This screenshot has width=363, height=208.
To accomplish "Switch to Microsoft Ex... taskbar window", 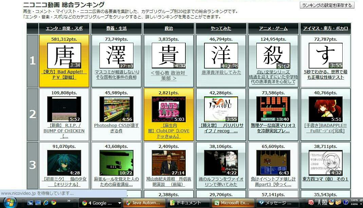I will click(x=233, y=203).
